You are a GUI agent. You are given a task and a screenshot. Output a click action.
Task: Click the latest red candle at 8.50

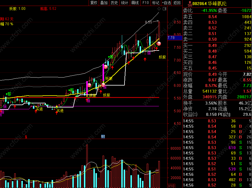pyautogui.click(x=159, y=30)
